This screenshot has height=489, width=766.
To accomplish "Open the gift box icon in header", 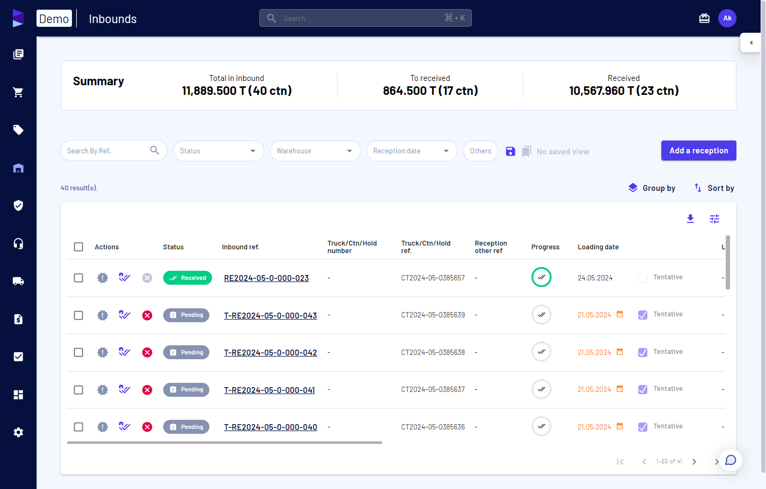I will (x=704, y=18).
